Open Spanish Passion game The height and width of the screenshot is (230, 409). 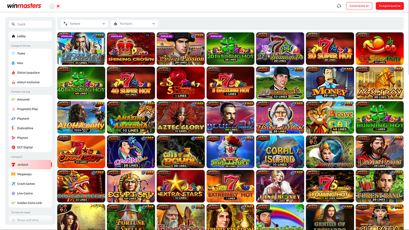181,49
